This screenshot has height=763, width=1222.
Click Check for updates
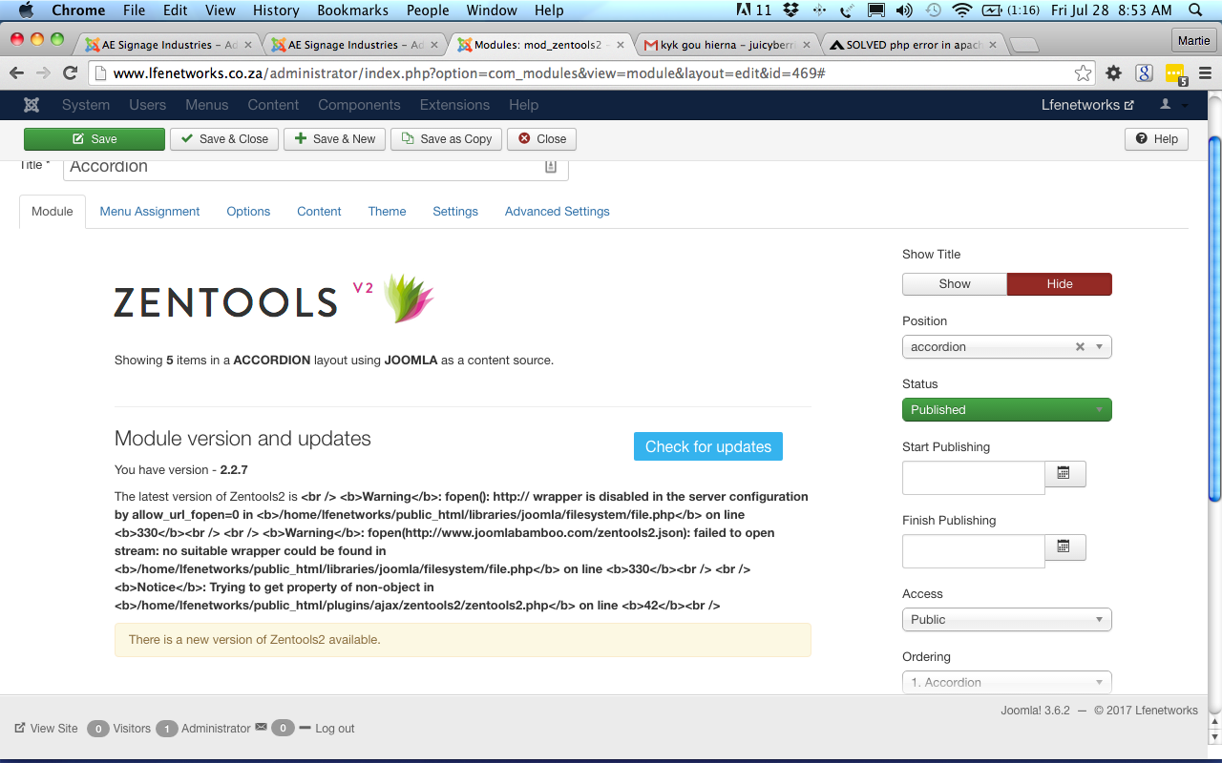pyautogui.click(x=708, y=446)
